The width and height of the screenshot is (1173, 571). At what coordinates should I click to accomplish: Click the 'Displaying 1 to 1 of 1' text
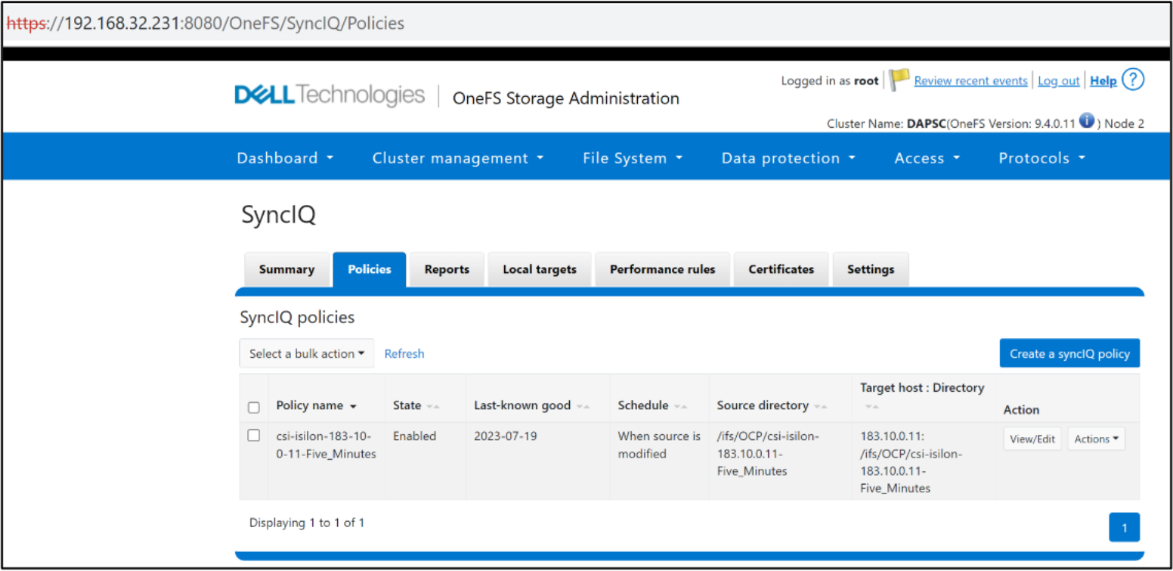[307, 523]
